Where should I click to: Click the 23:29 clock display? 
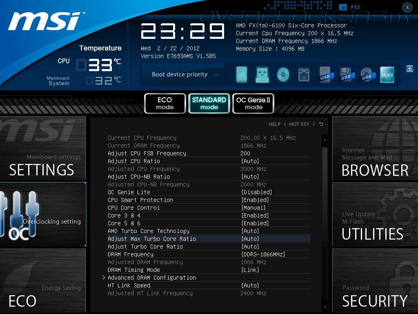pyautogui.click(x=182, y=31)
